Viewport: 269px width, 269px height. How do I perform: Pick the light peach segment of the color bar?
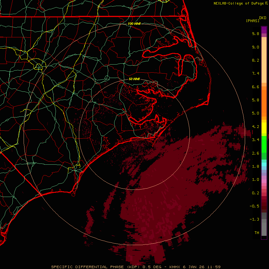coord(264,61)
